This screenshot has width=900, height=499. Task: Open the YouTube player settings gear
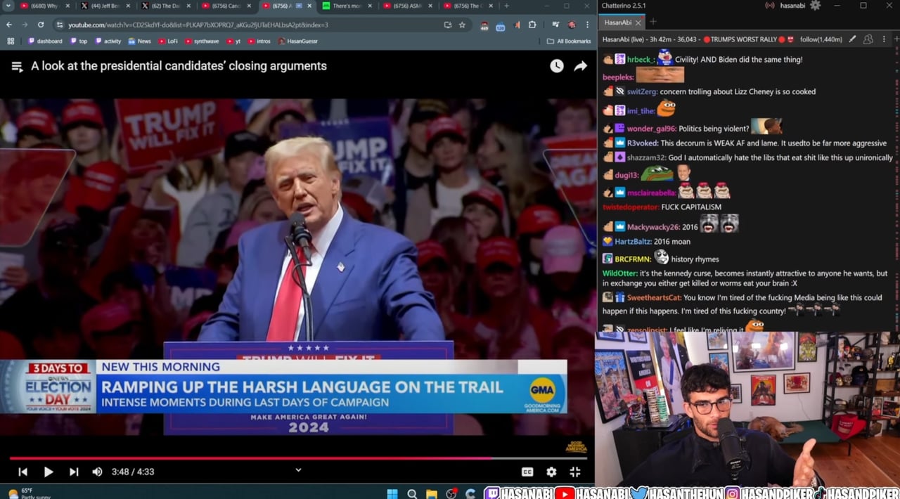551,472
